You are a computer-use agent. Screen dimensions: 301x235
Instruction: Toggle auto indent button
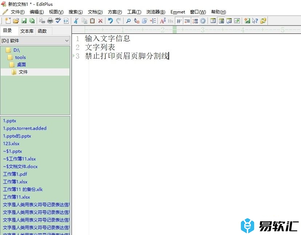tap(187, 21)
